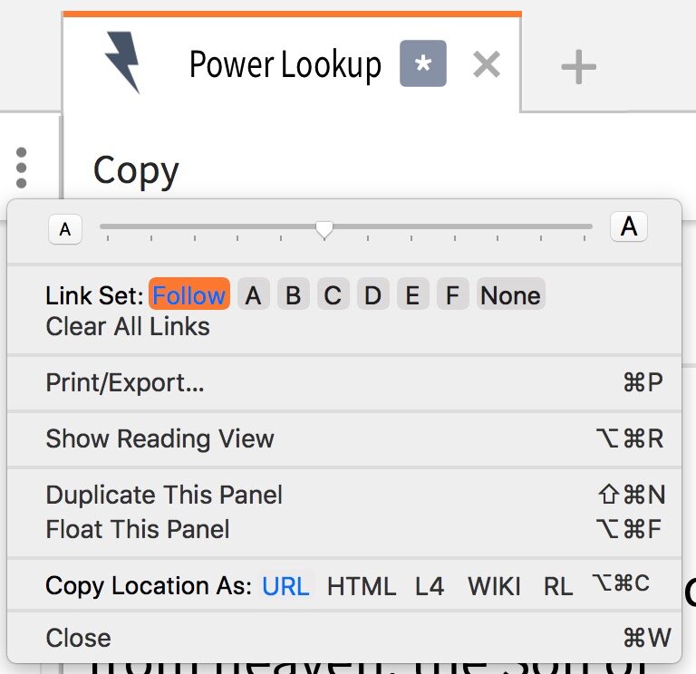Click the Power Lookup lightning bolt icon
The height and width of the screenshot is (674, 696).
coord(123,63)
